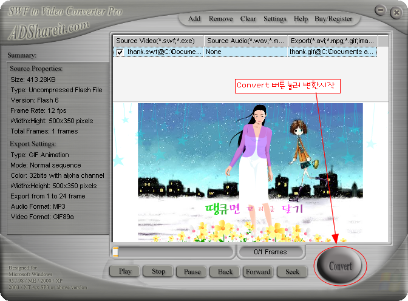Screen dimensions: 408x301
Task: Click Export from 1 to 24 frame
Action: point(48,196)
